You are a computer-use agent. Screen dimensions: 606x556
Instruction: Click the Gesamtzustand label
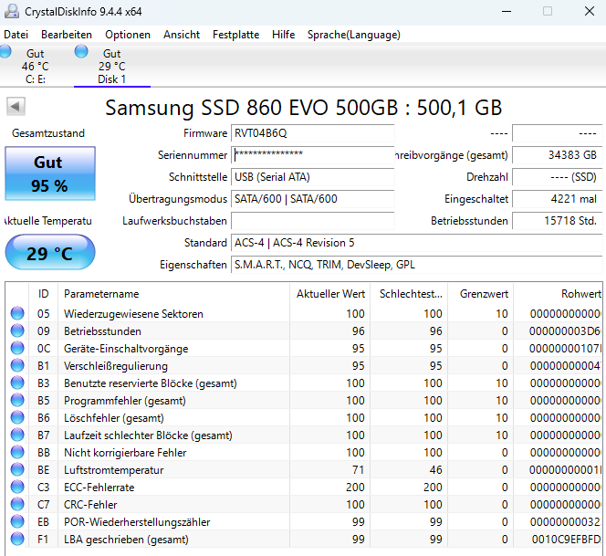point(48,133)
